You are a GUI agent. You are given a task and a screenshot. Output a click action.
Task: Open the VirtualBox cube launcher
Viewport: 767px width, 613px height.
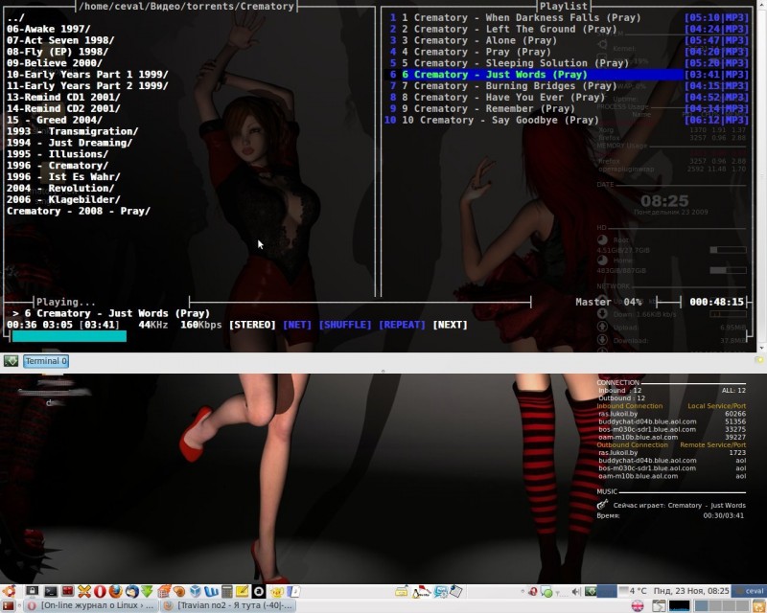point(196,592)
